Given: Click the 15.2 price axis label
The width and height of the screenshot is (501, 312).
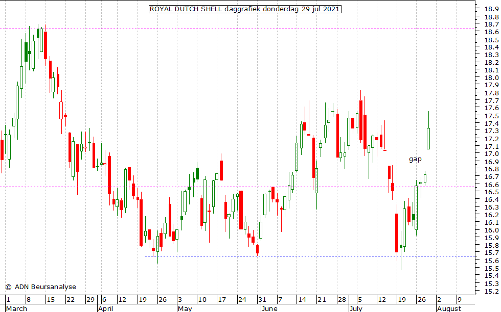Looking at the screenshot, I should (492, 291).
